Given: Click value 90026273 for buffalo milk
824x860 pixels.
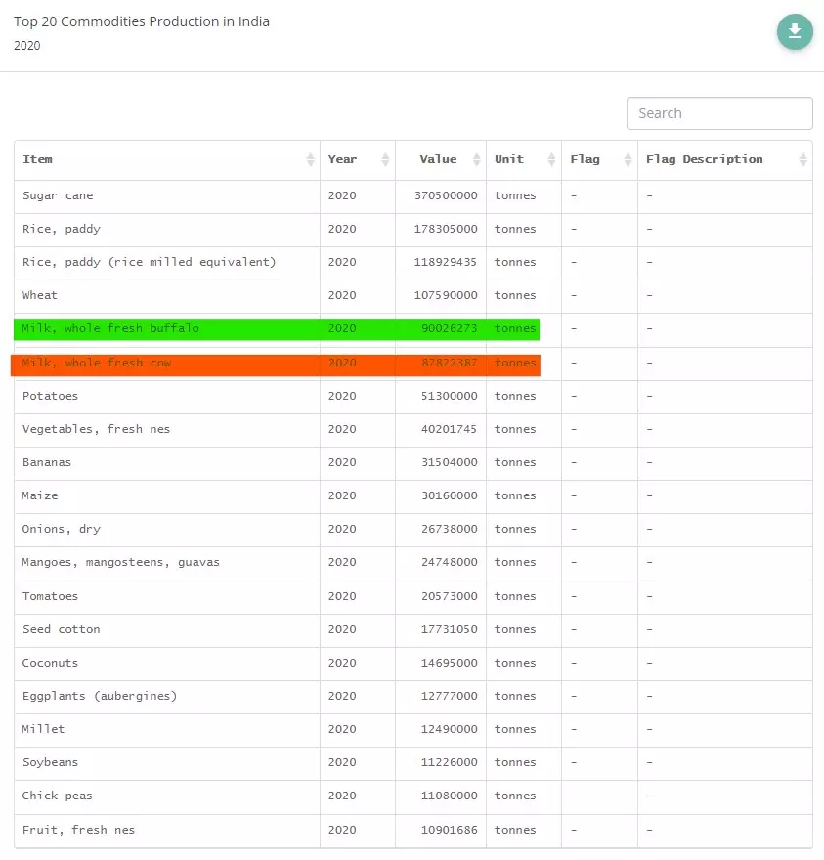Looking at the screenshot, I should (450, 328).
